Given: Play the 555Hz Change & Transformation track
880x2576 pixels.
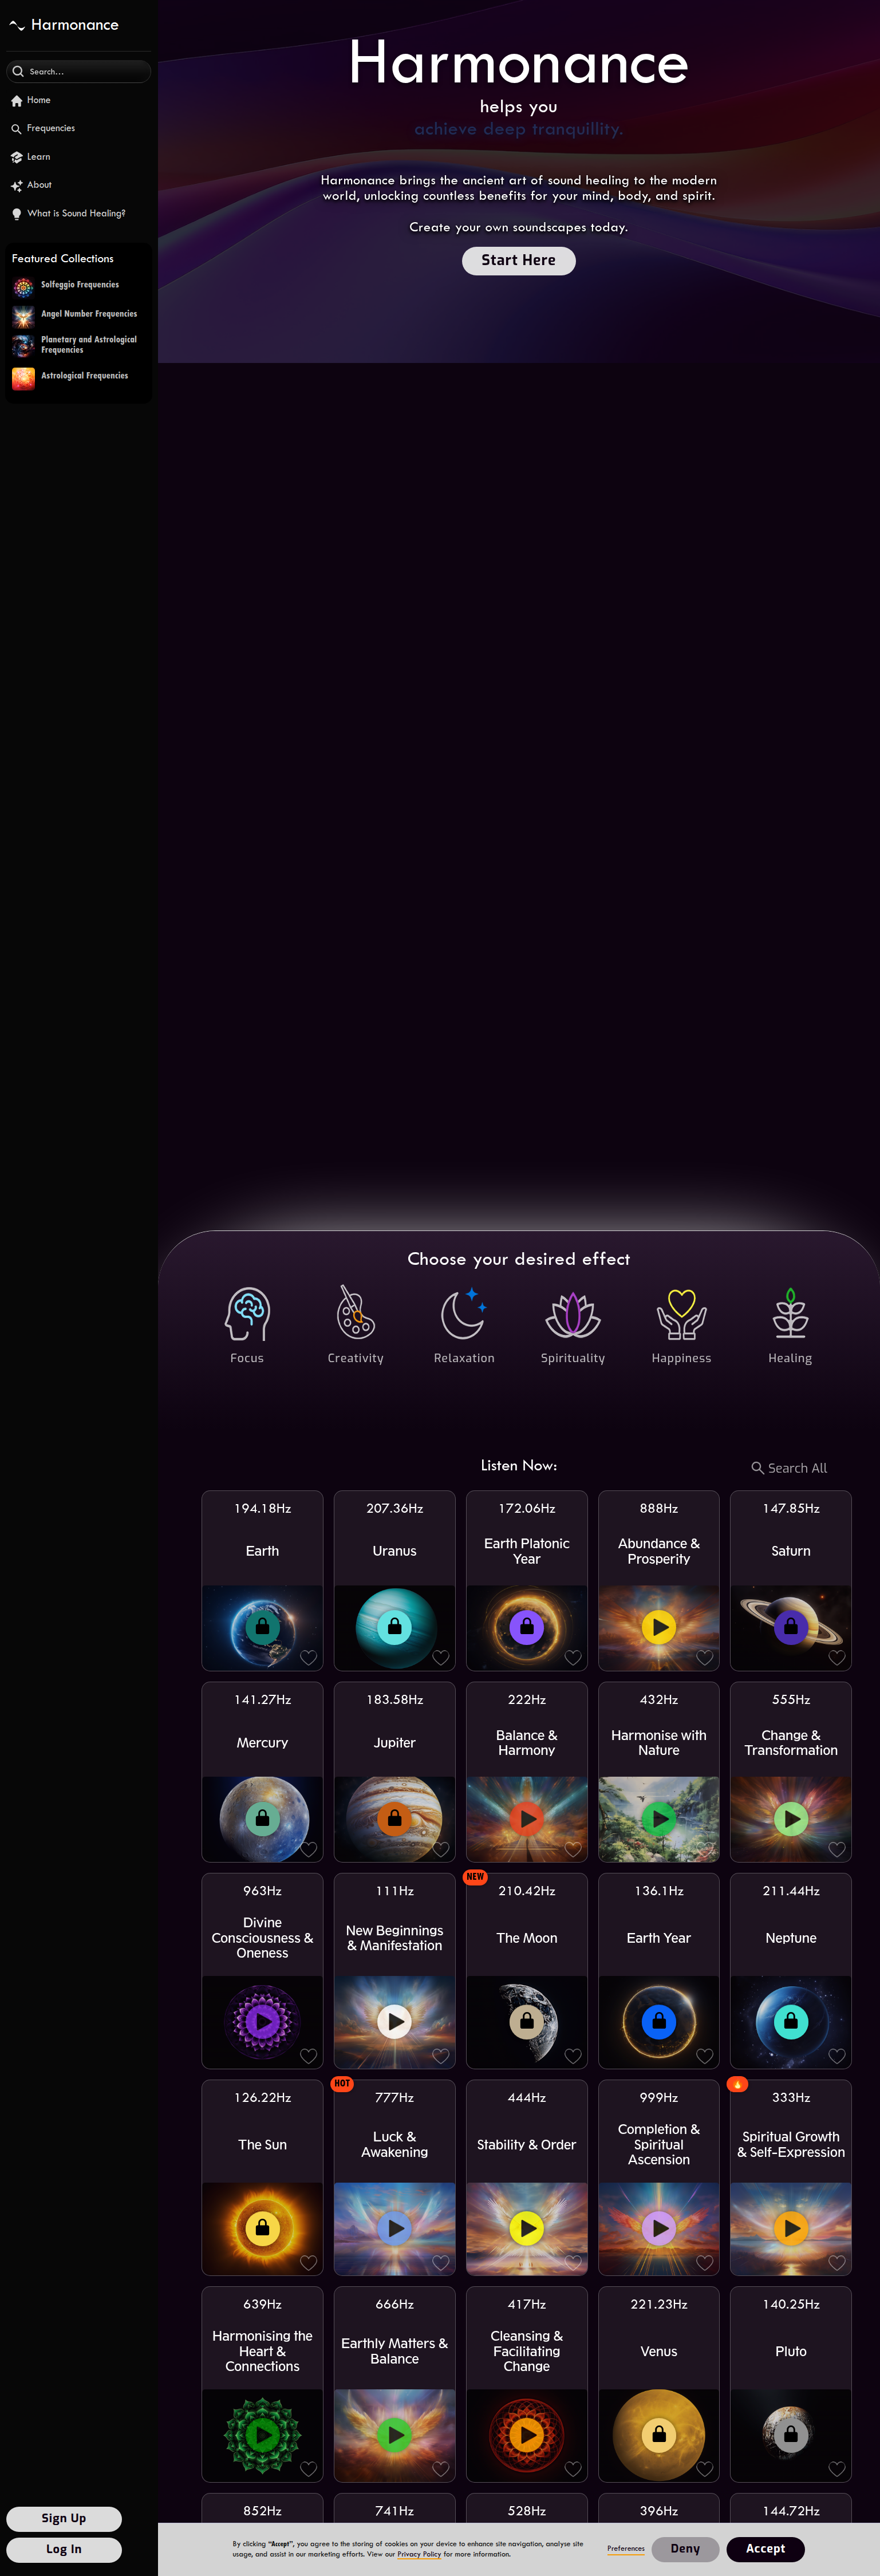Looking at the screenshot, I should [791, 1819].
